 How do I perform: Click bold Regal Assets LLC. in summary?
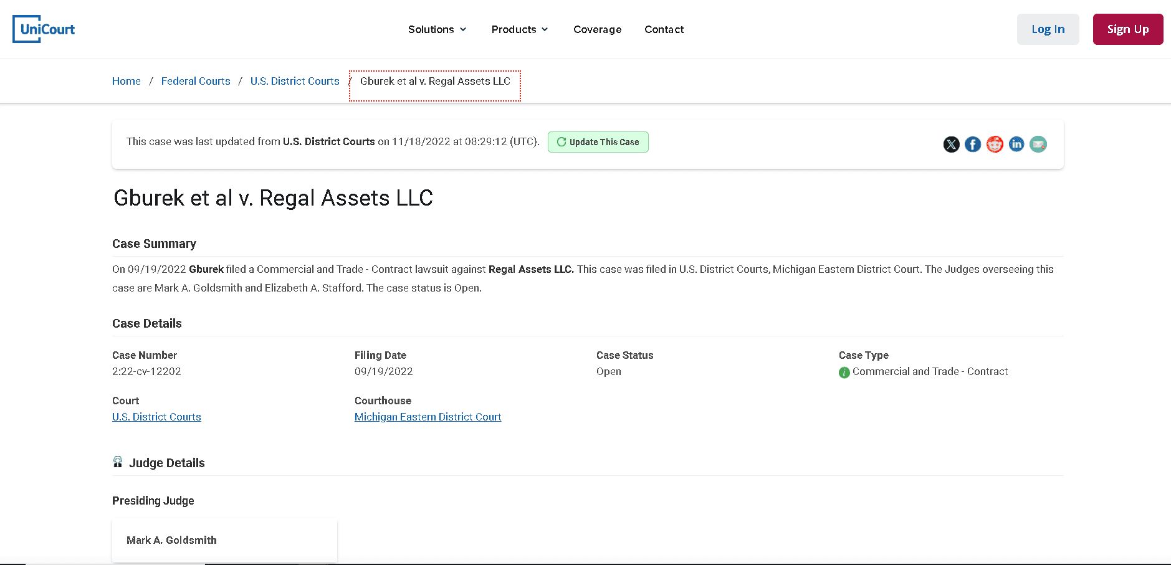[x=531, y=269]
